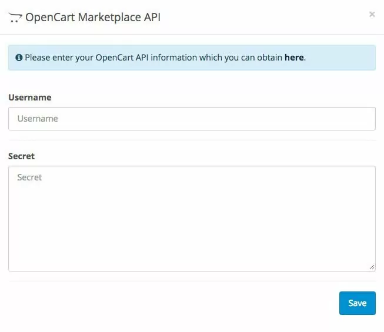Close the OpenCart Marketplace API dialog

click(372, 15)
